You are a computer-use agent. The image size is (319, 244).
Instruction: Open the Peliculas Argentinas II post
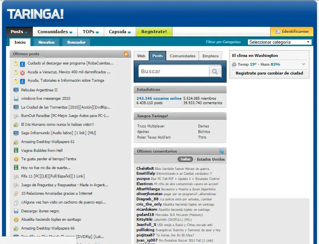tap(39, 90)
